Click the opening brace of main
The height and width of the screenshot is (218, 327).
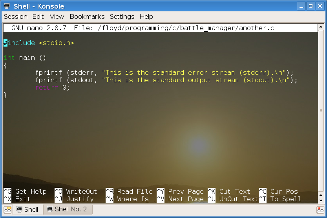[x=5, y=65]
